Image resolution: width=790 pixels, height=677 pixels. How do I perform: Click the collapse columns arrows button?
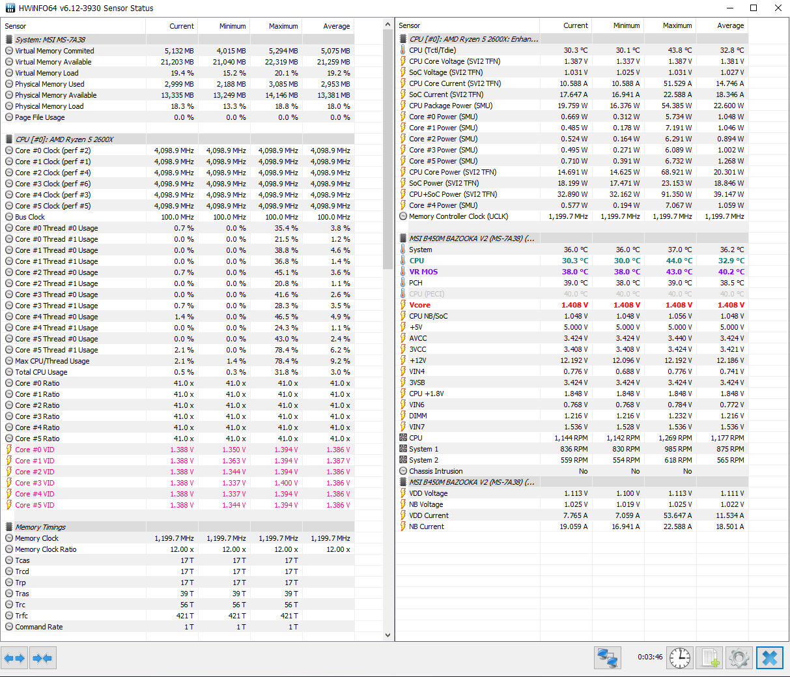(42, 658)
